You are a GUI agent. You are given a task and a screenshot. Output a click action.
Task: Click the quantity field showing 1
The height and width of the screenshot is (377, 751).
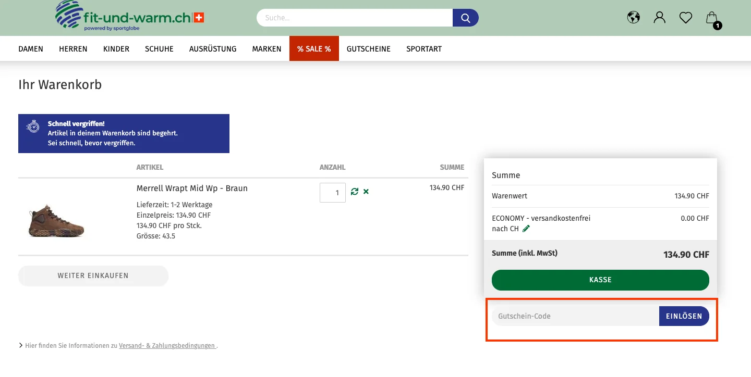point(332,193)
